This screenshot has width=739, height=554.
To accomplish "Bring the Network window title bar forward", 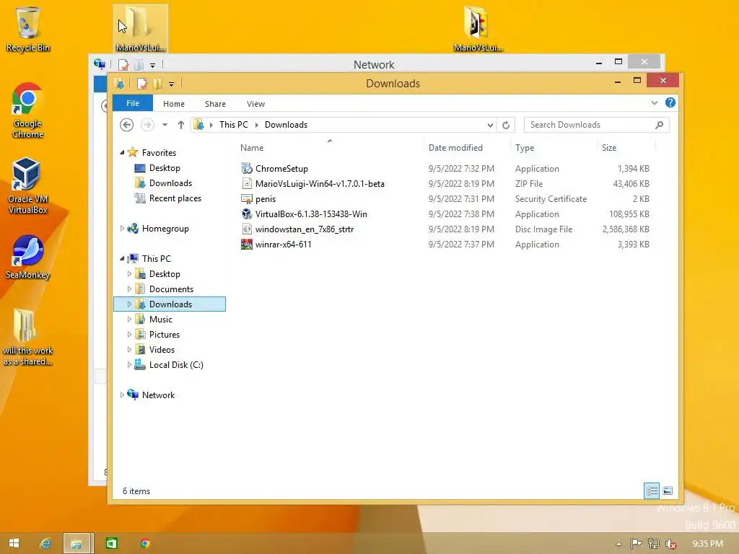I will pos(374,64).
